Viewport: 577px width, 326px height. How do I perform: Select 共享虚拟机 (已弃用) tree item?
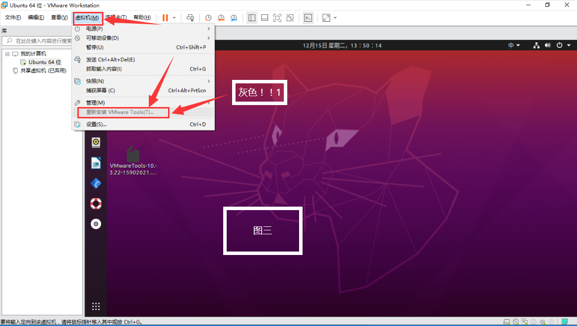[43, 71]
